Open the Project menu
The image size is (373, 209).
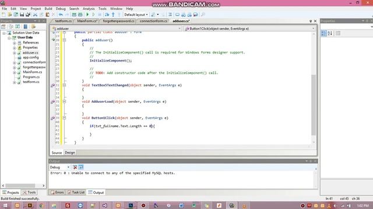tap(36, 9)
